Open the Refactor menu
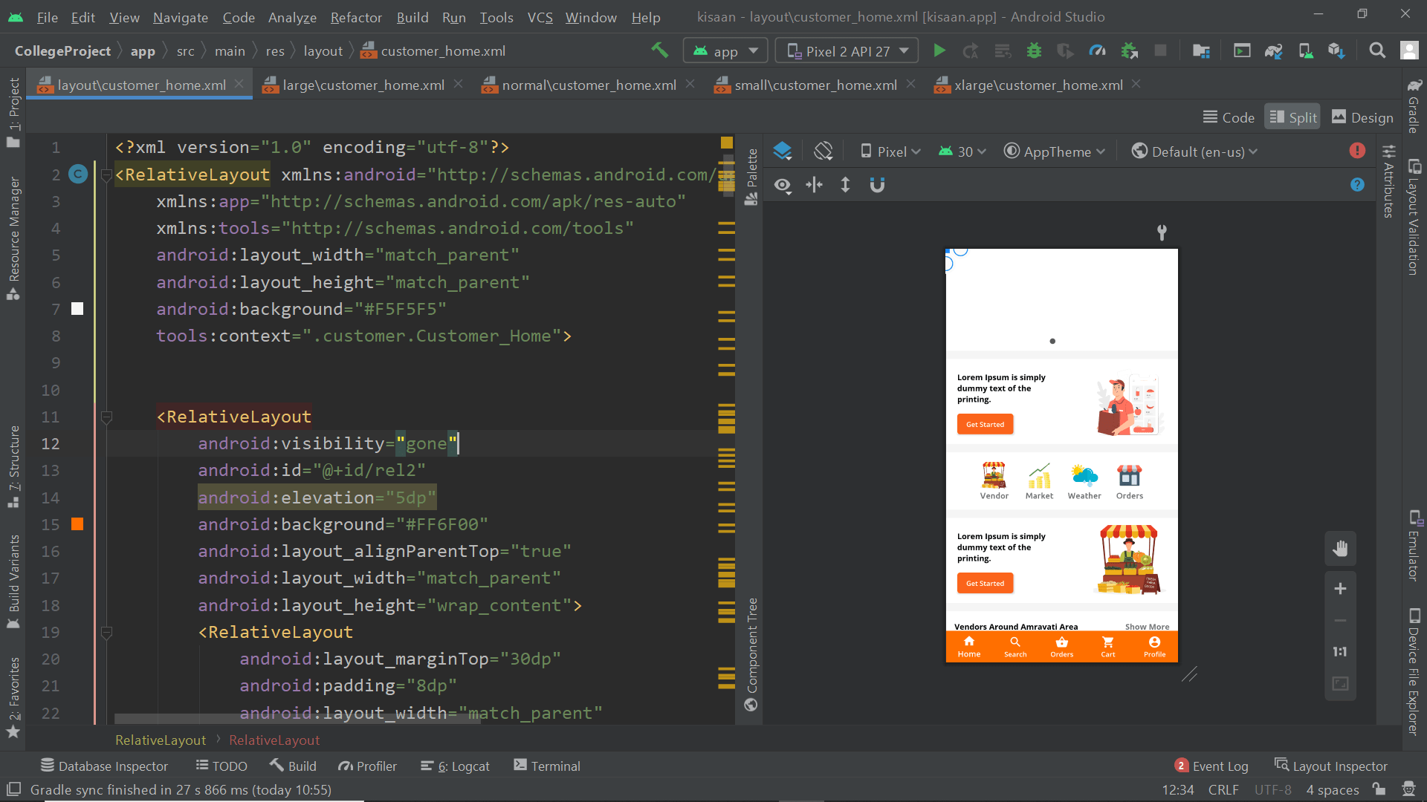1427x802 pixels. (355, 17)
